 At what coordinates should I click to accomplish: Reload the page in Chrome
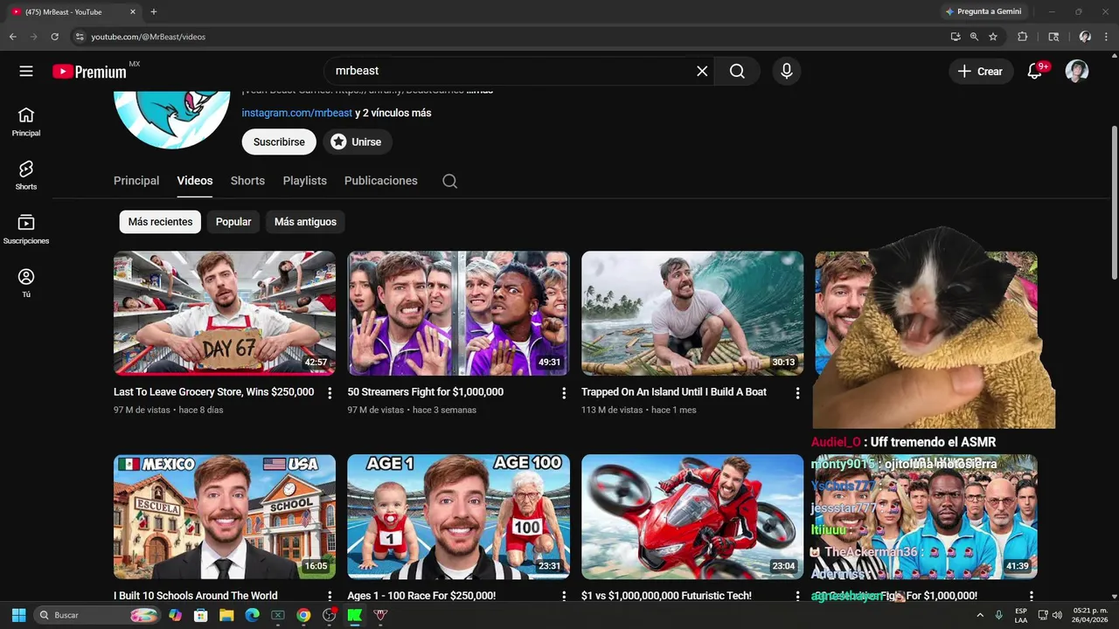54,37
